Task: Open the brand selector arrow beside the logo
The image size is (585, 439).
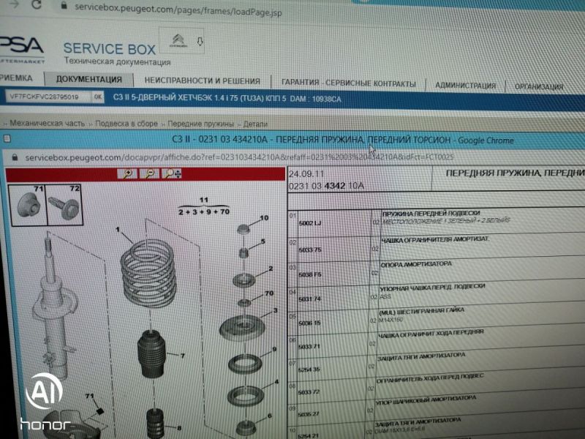Action: (200, 42)
